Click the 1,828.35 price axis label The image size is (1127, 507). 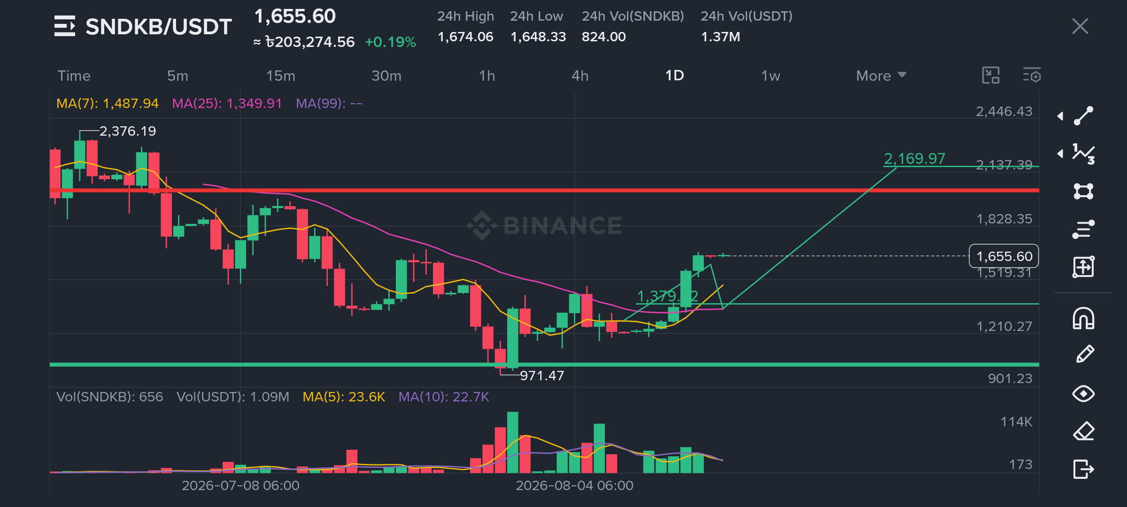coord(1004,219)
